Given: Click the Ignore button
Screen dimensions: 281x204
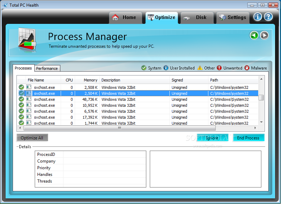Looking at the screenshot, I should pos(213,138).
